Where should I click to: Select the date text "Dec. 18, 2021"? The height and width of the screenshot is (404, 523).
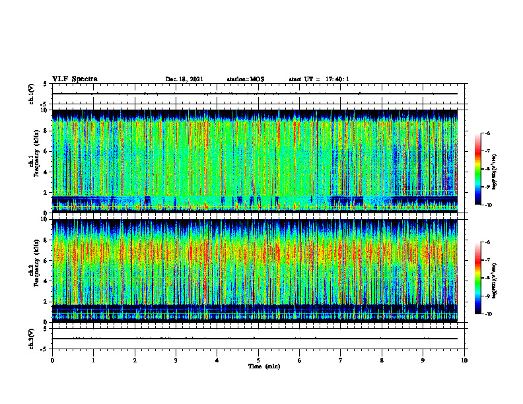184,79
